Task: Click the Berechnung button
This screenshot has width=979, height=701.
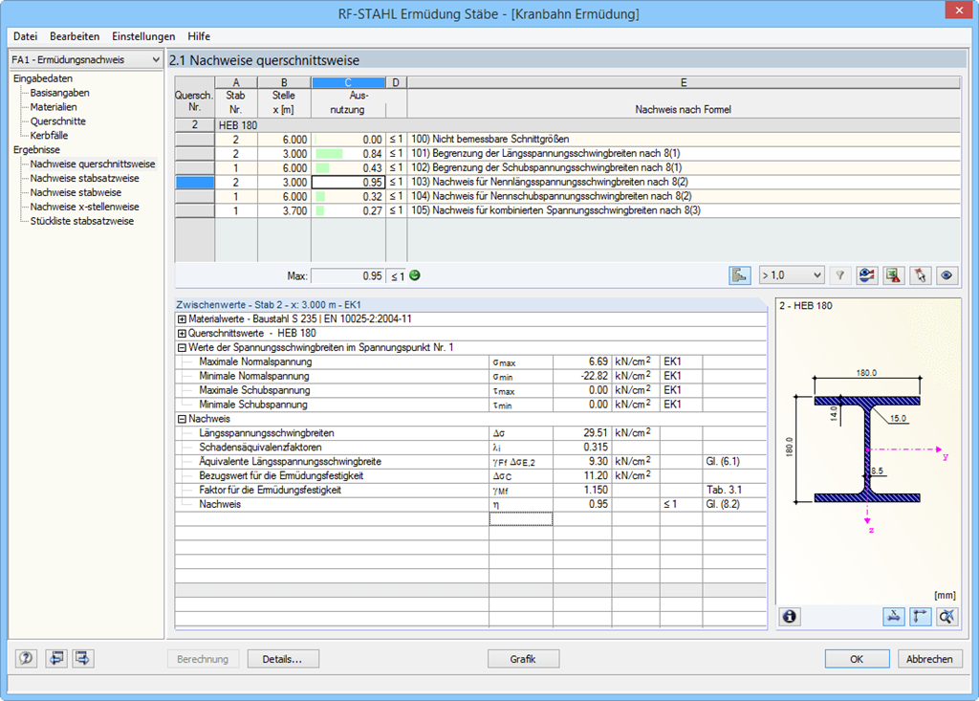Action: [203, 659]
